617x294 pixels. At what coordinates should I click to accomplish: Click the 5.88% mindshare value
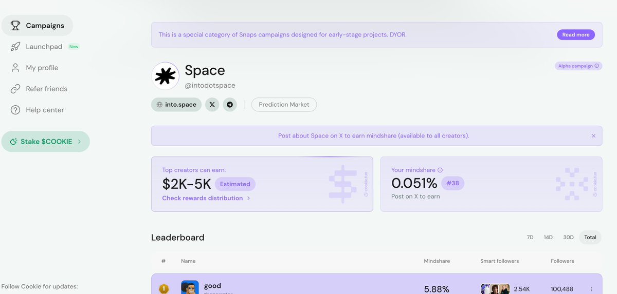click(437, 289)
